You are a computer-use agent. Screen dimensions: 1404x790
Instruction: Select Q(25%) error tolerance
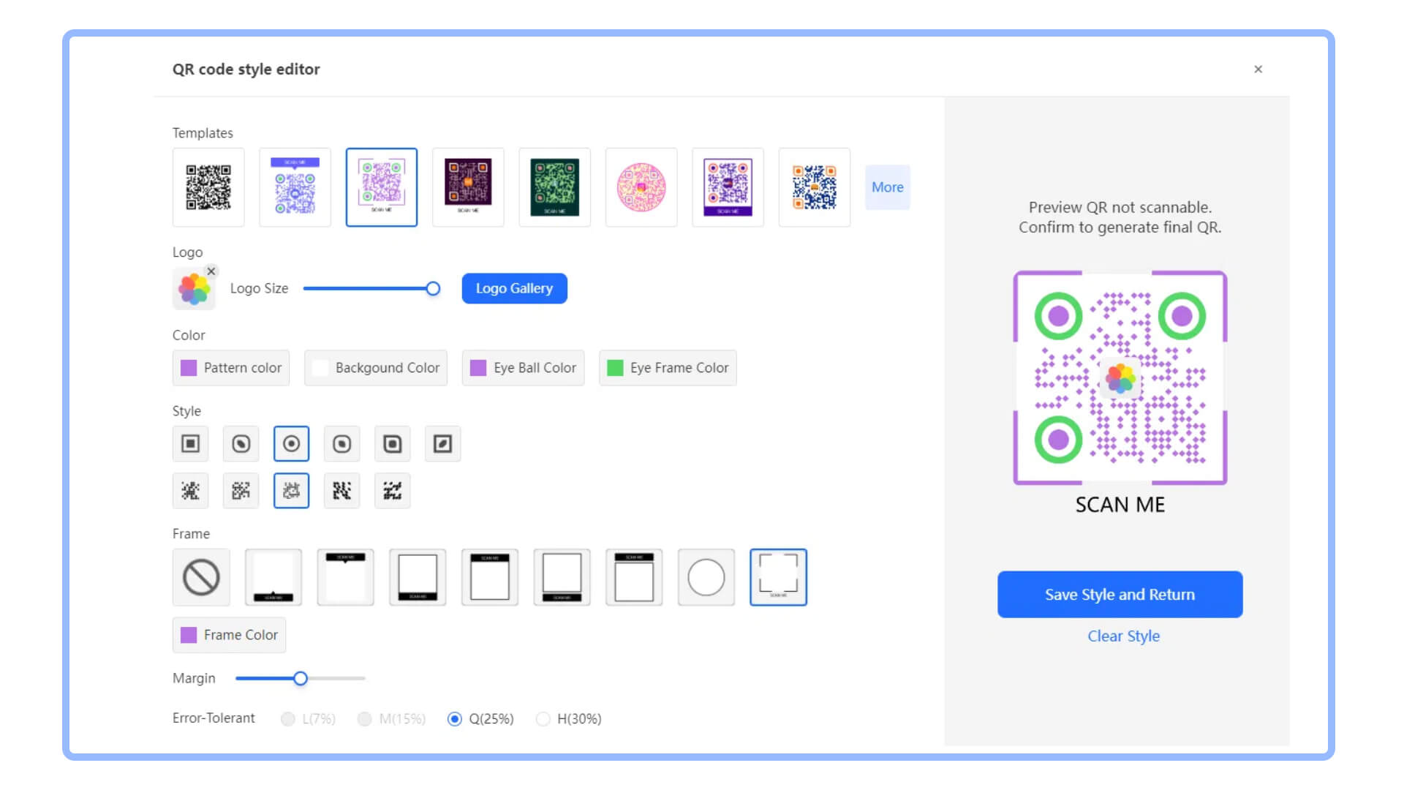point(480,718)
